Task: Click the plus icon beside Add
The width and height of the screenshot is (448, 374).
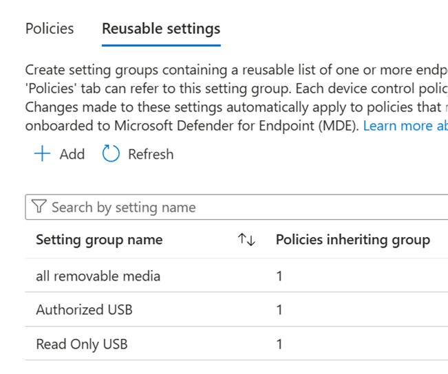Action: coord(43,154)
